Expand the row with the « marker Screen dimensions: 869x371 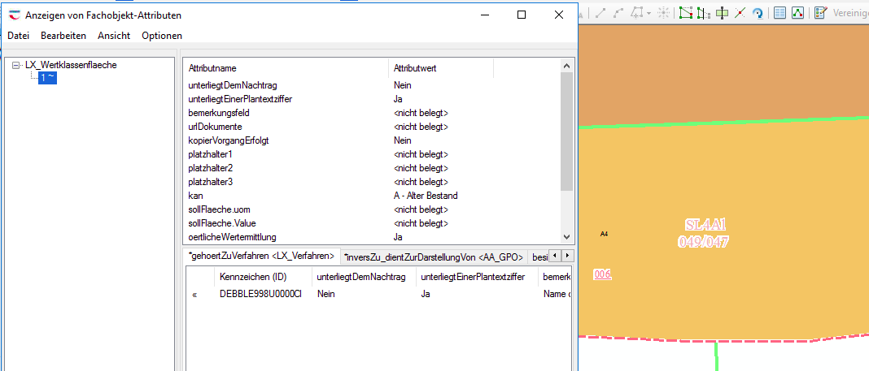tap(194, 295)
